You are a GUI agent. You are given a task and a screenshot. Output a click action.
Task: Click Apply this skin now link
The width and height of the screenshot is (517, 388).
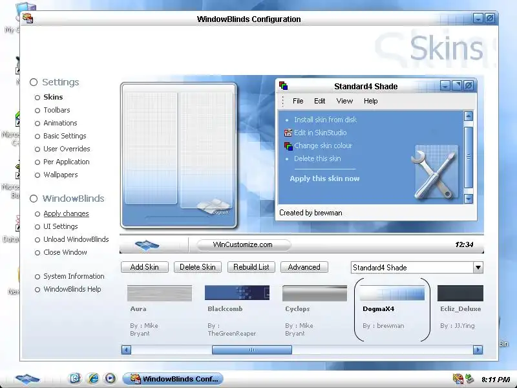[324, 178]
